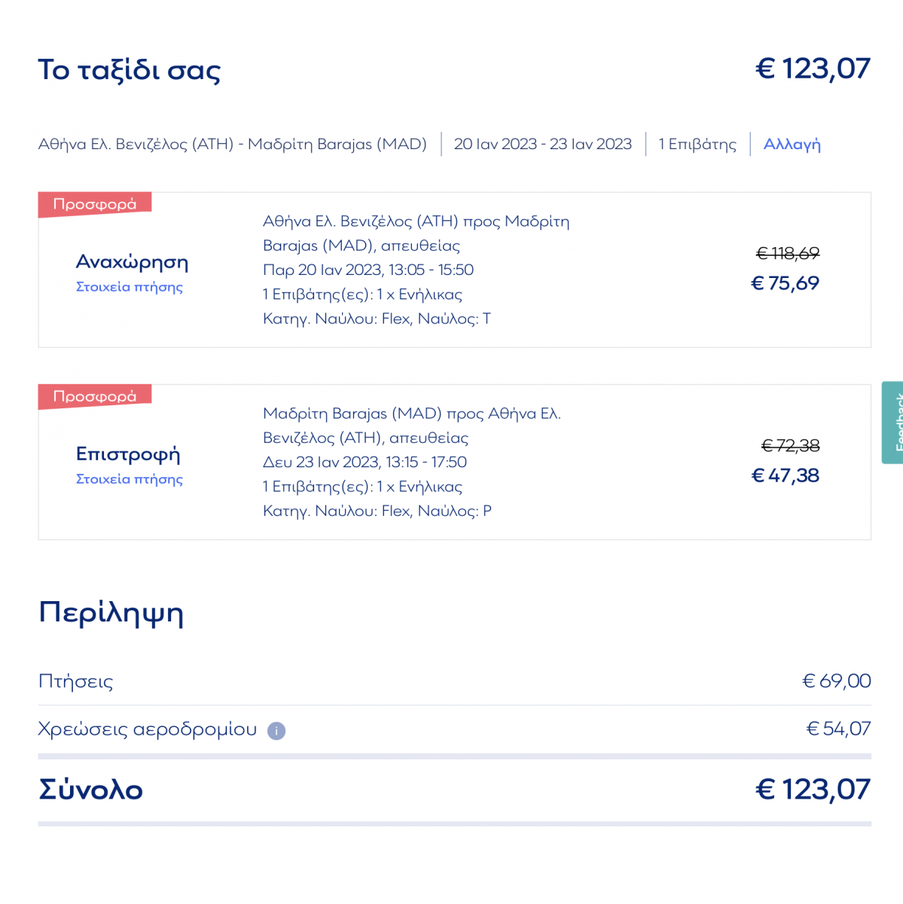The width and height of the screenshot is (903, 904).
Task: Click the crossed-out € 72,38 price
Action: point(790,446)
